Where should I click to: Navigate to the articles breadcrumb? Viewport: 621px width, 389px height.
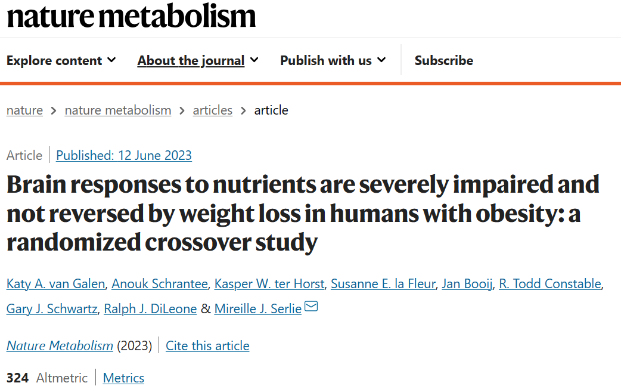213,110
